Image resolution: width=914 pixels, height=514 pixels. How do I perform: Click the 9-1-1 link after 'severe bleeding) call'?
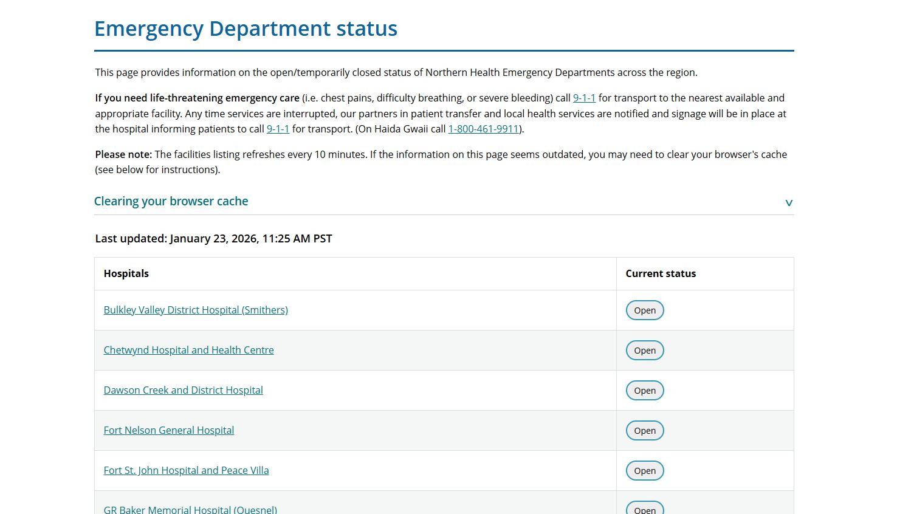[x=584, y=98]
